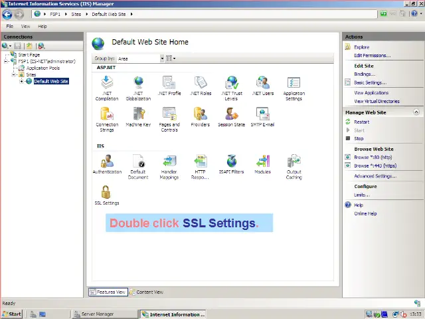Click the refresh icon beside the address bar
Viewport: 425px width, 319px height.
point(383,13)
